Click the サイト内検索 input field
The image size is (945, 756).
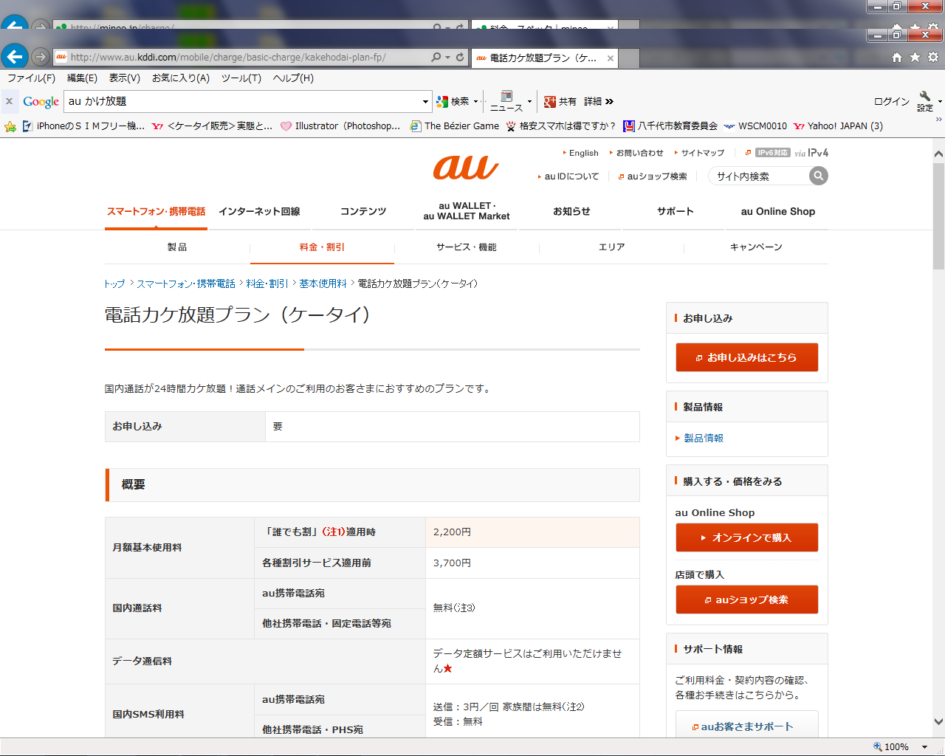(758, 176)
